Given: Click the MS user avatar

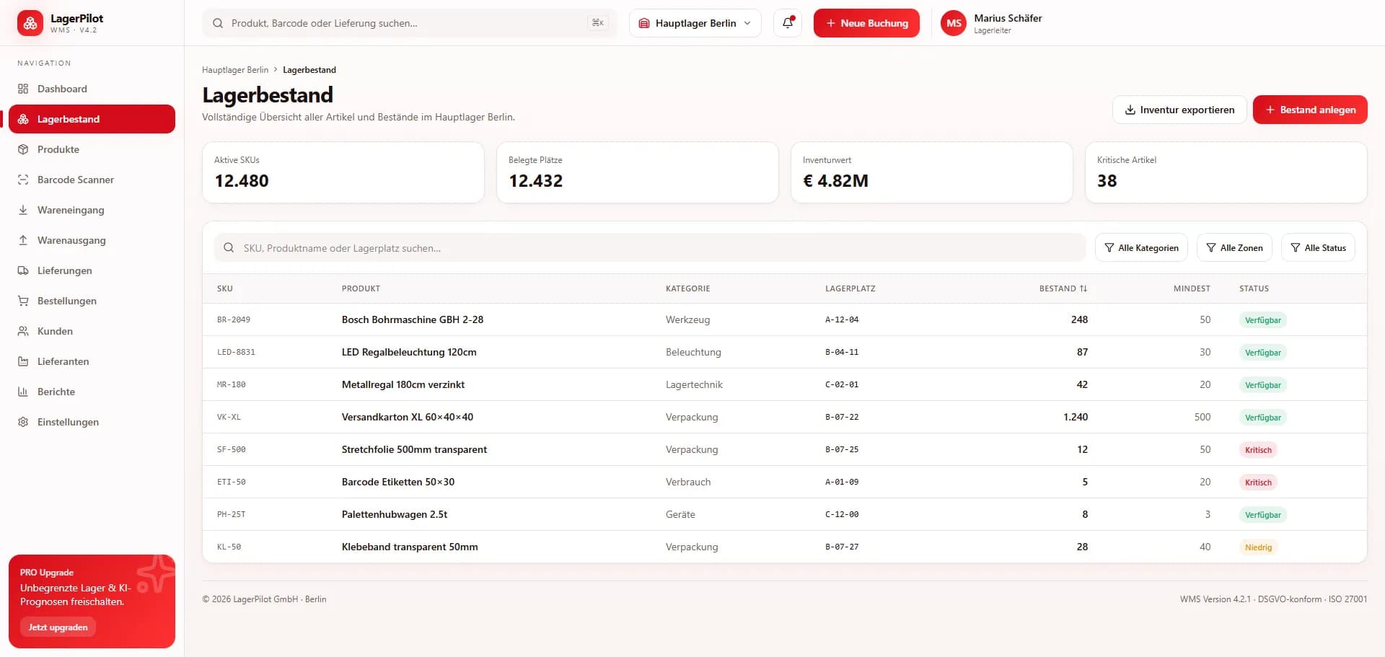Looking at the screenshot, I should coord(954,23).
